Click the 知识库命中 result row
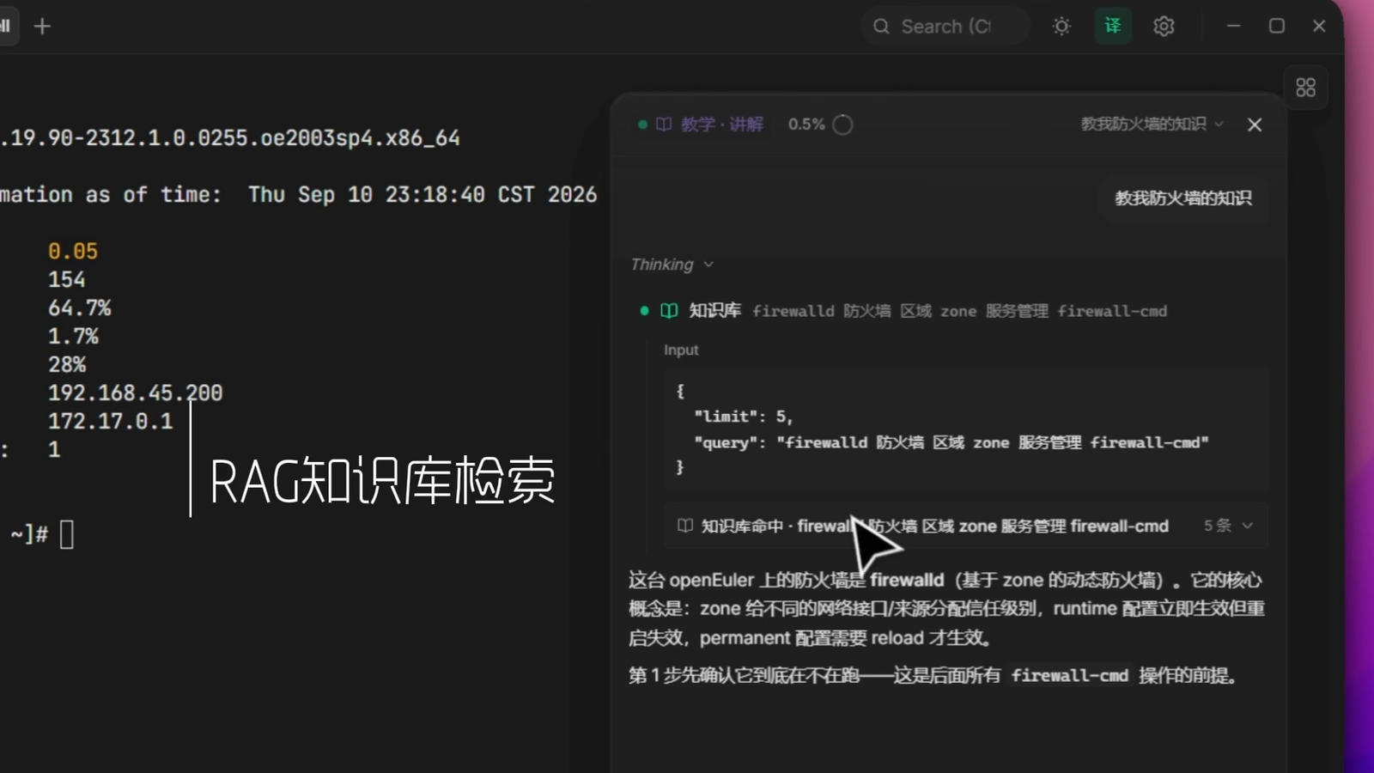The width and height of the screenshot is (1374, 773). (x=965, y=526)
